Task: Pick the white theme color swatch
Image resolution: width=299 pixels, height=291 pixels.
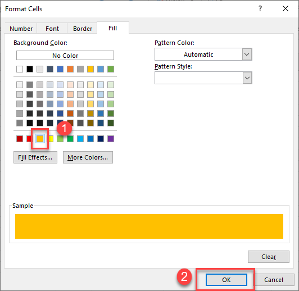Action: 20,69
